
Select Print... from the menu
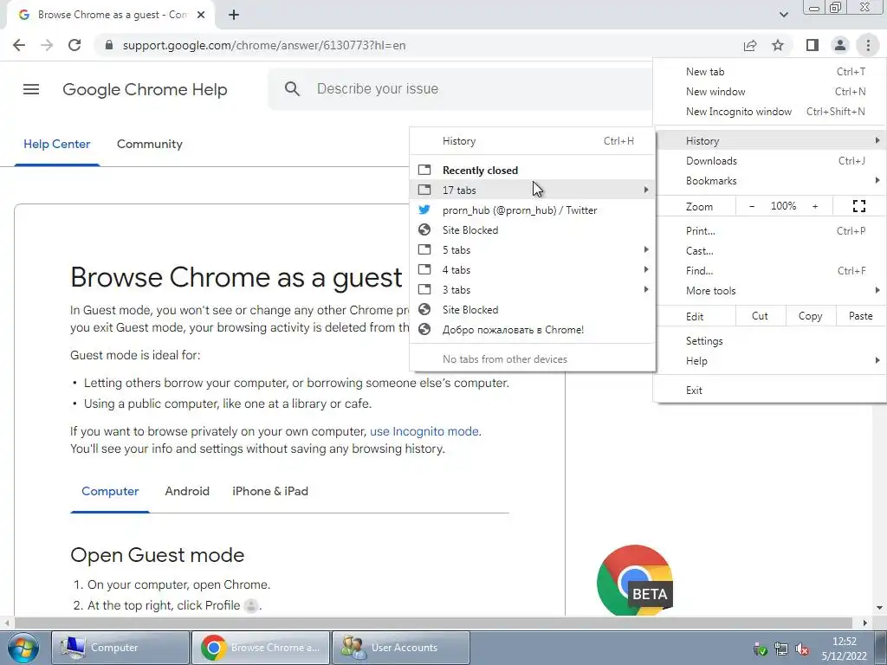click(769, 230)
